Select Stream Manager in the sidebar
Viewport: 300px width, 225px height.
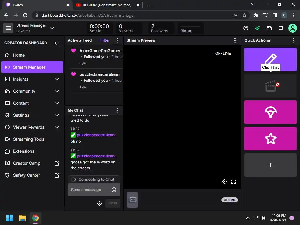[x=32, y=67]
